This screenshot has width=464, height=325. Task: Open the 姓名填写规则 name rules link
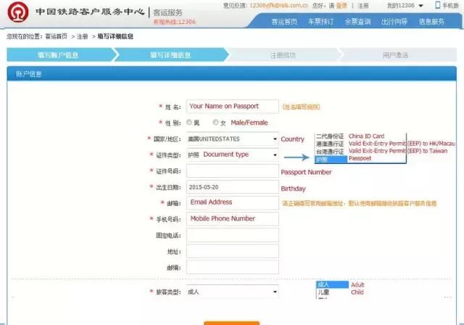pyautogui.click(x=302, y=107)
